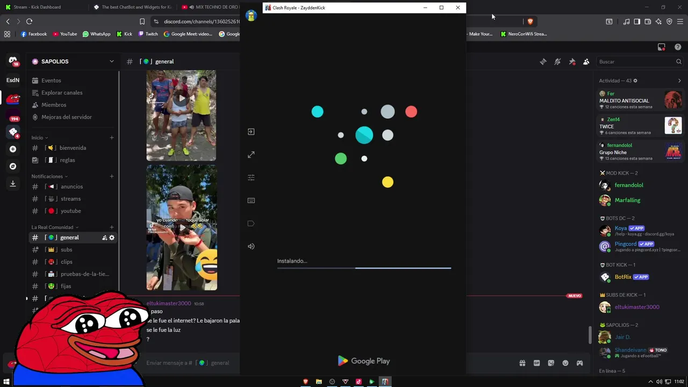The height and width of the screenshot is (387, 688).
Task: Click the plus to add channel in Notificaciones
Action: tap(112, 176)
